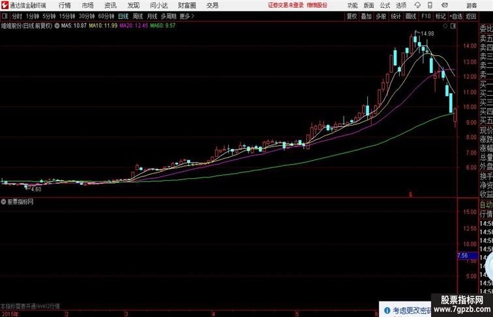Viewport: 493px width, 317px height.
Task: Click the 证券交易未登录 login link
Action: (x=286, y=5)
